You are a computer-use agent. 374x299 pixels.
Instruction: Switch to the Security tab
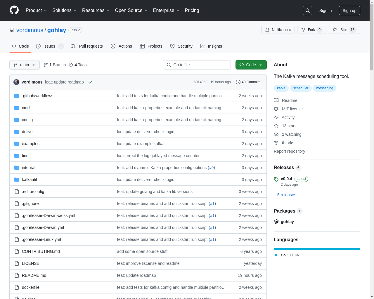pos(181,46)
